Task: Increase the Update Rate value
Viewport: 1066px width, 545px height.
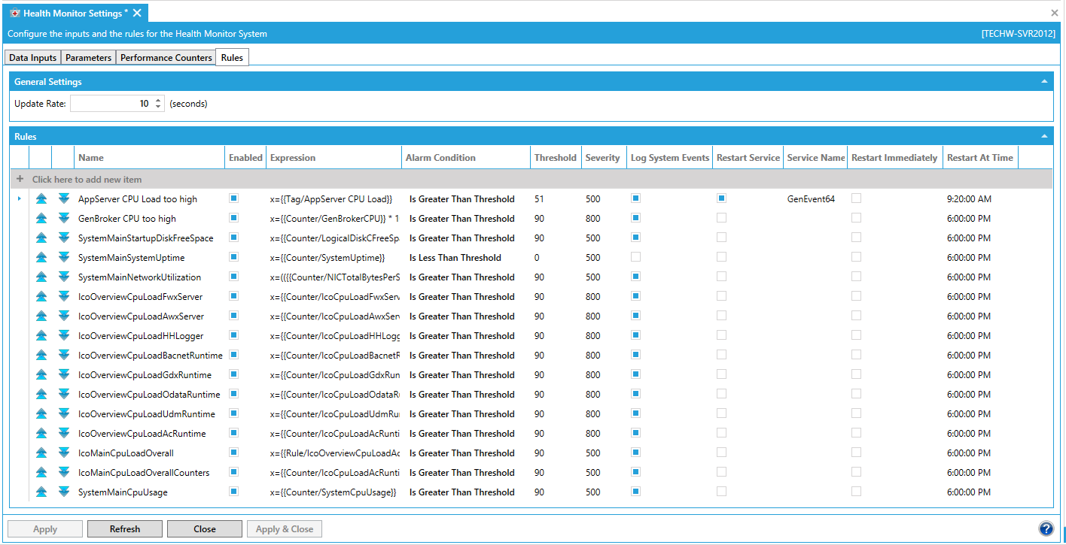Action: pos(158,100)
